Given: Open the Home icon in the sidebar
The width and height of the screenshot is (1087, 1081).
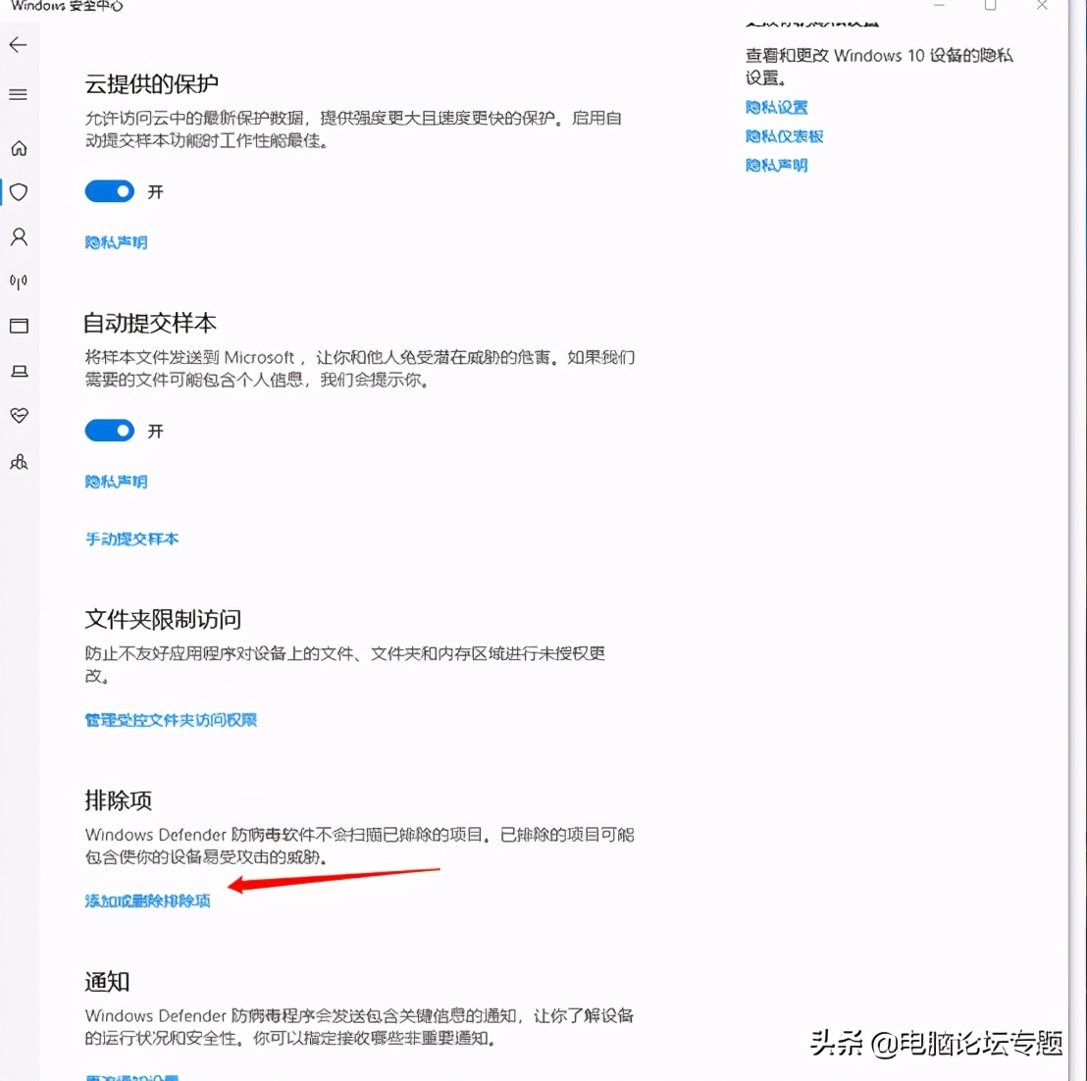Looking at the screenshot, I should [x=19, y=148].
